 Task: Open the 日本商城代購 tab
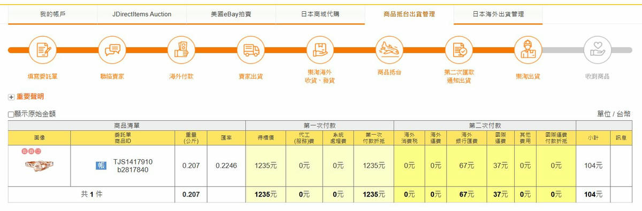(320, 14)
